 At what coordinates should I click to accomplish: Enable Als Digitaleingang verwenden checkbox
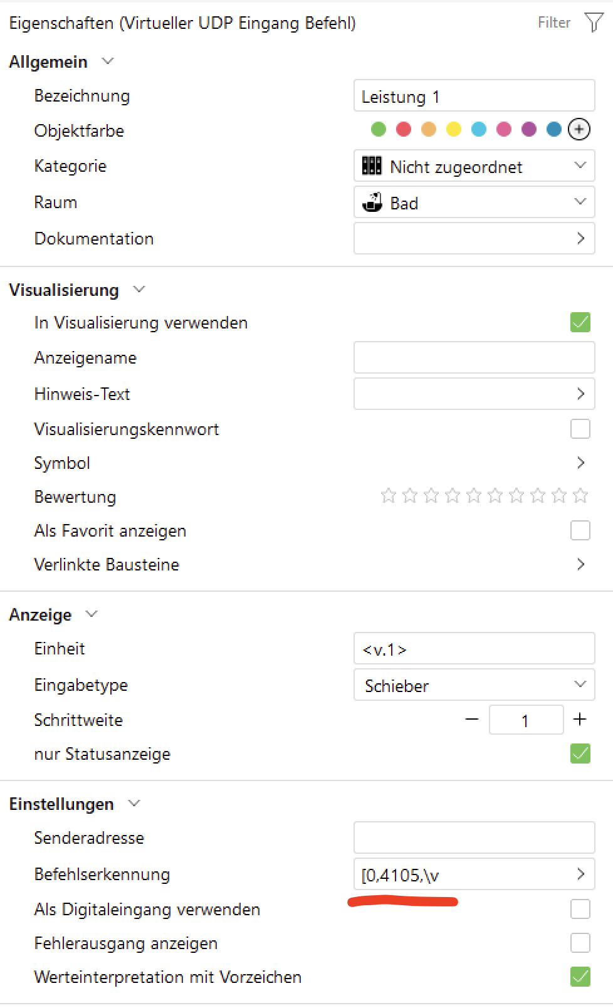coord(580,909)
